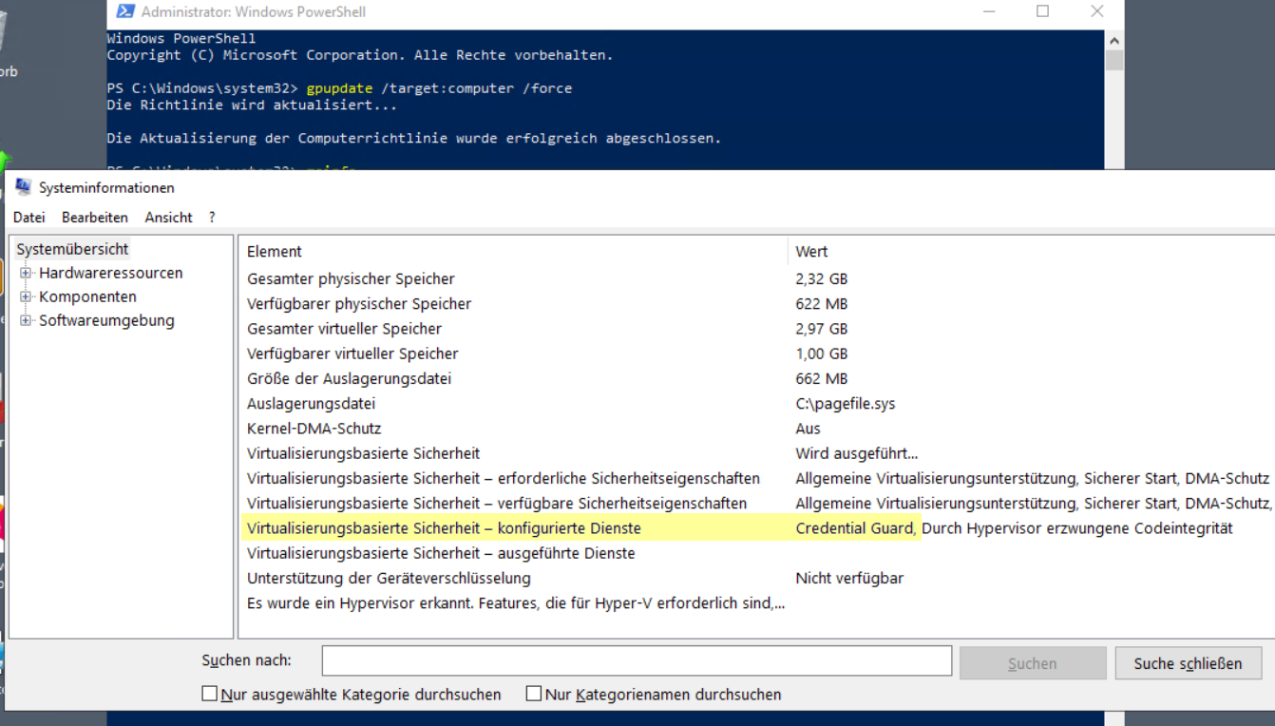
Task: Enable Nur ausgewählte Kategorie durchsuchen checkbox
Action: tap(210, 694)
